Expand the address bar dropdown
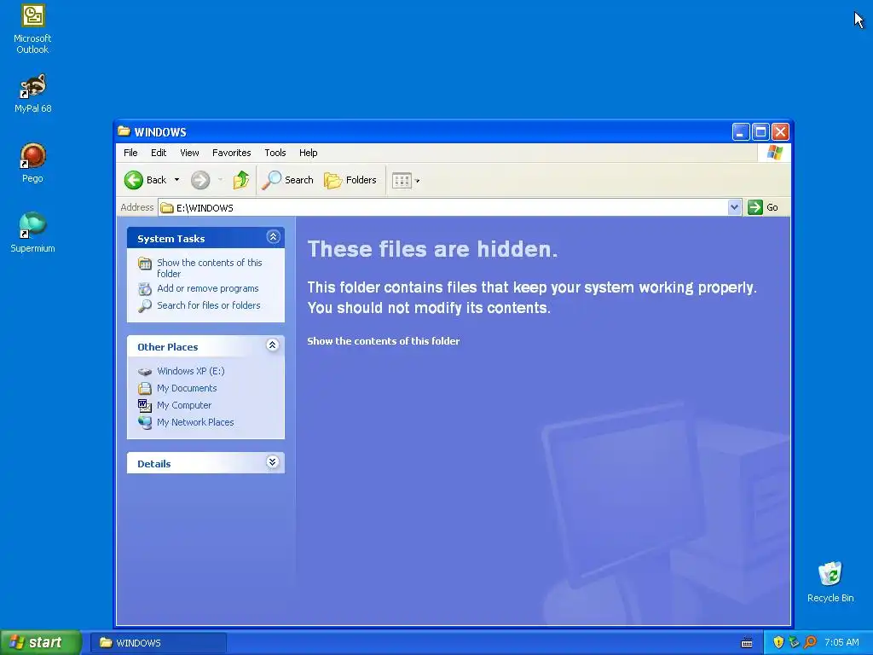The height and width of the screenshot is (655, 873). pyautogui.click(x=734, y=207)
